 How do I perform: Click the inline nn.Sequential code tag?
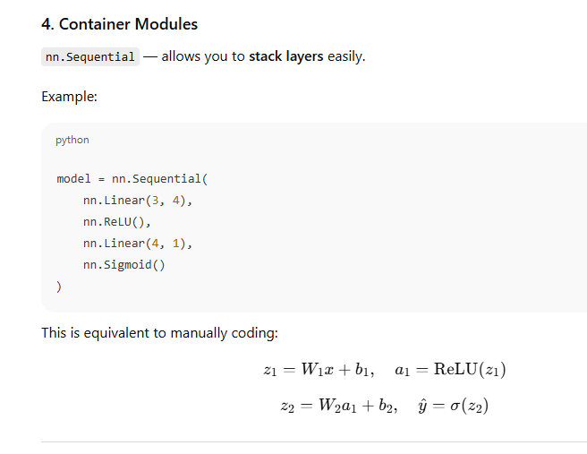(90, 57)
